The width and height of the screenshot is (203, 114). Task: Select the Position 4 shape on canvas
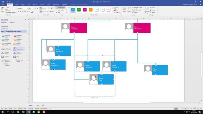pyautogui.click(x=59, y=51)
